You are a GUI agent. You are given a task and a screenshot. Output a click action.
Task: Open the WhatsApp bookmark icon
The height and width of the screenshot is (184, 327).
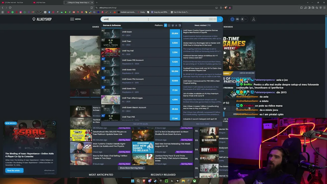pos(25,12)
